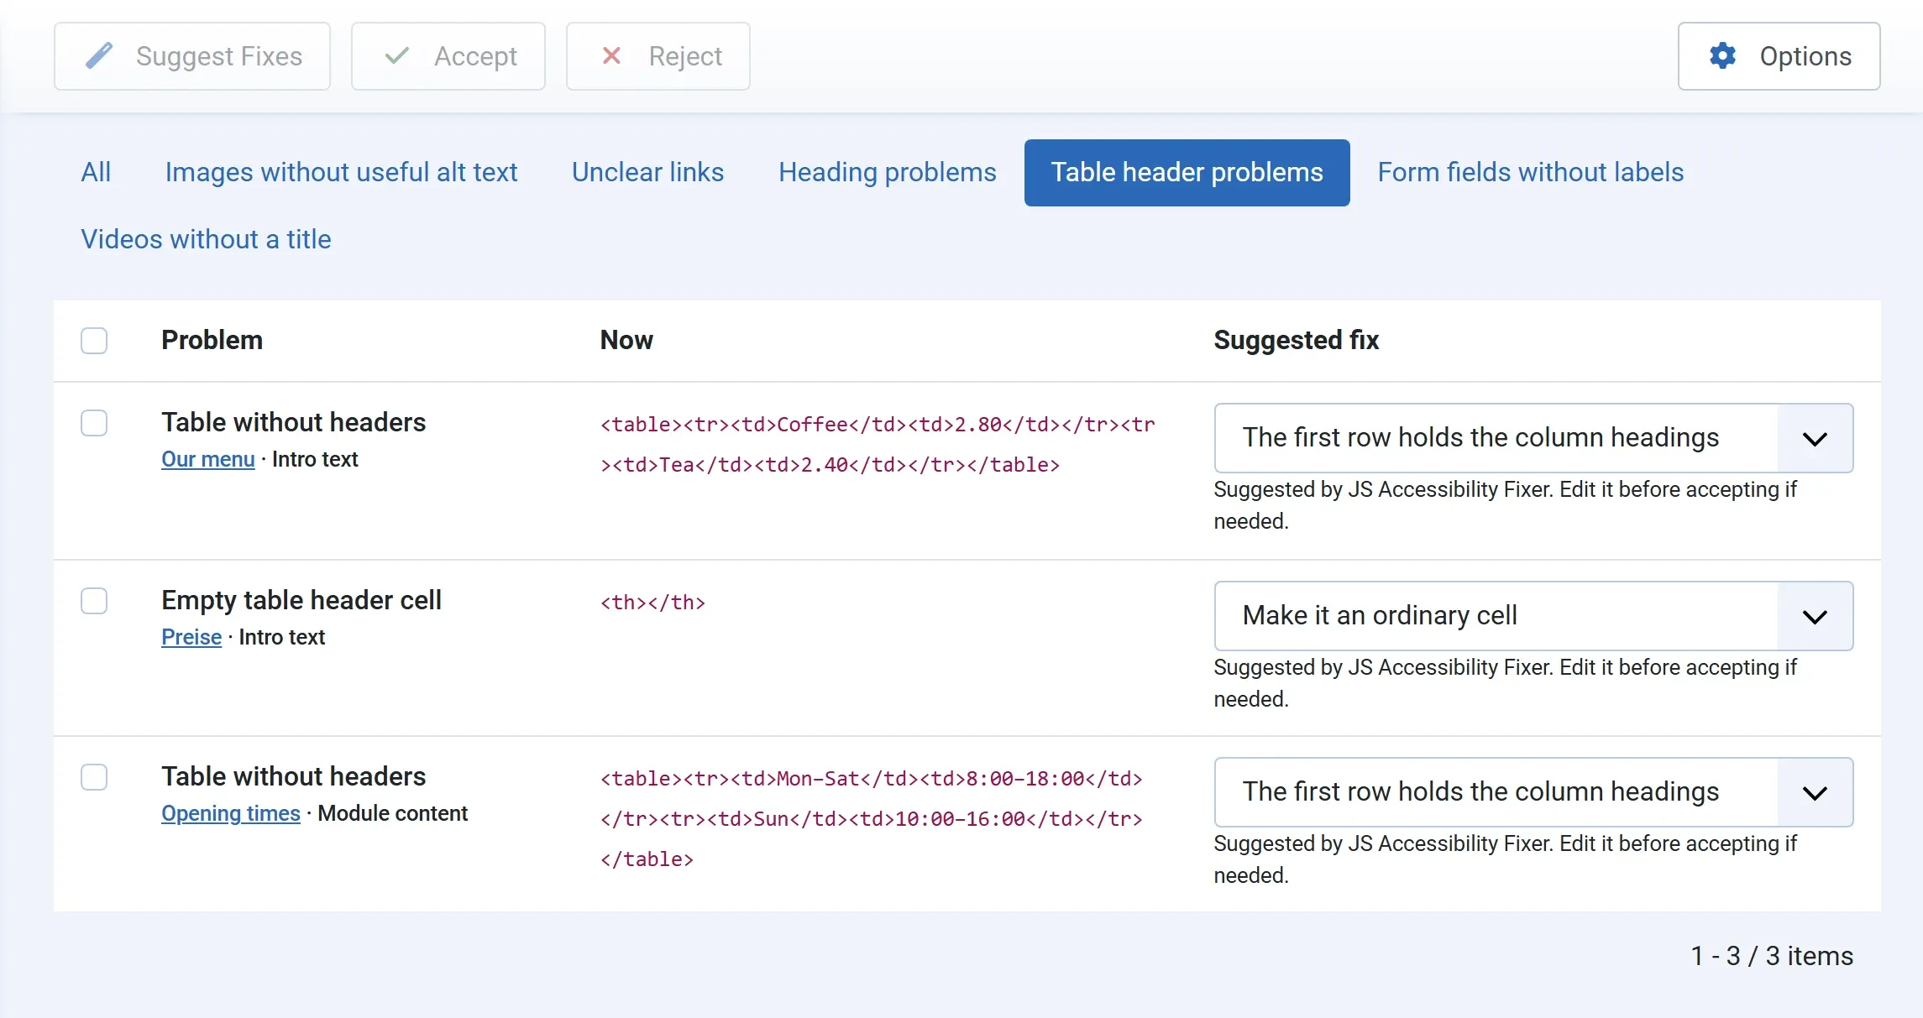Click the Now column header

point(626,340)
